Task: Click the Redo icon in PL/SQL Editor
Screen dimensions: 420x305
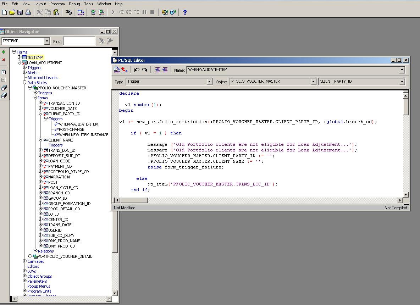Action: [145, 70]
